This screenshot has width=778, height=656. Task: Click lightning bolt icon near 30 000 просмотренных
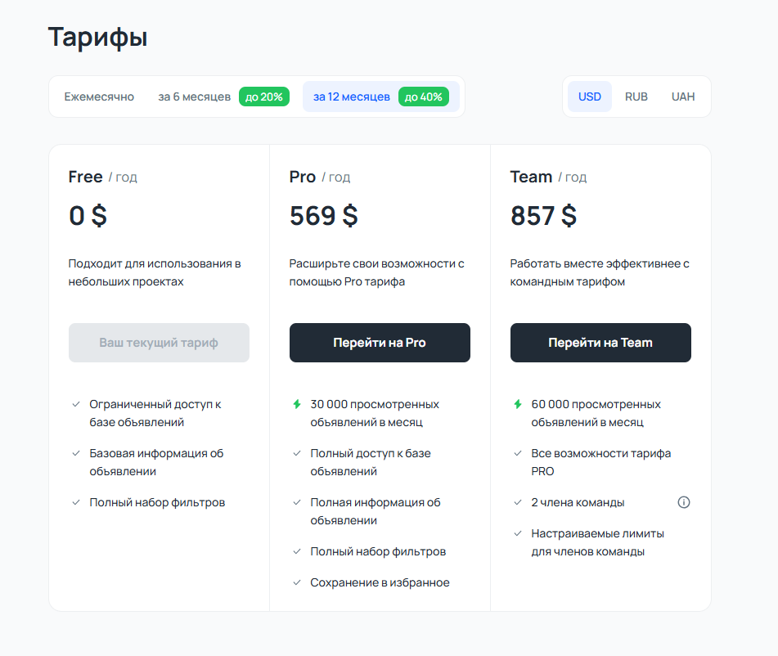click(297, 404)
